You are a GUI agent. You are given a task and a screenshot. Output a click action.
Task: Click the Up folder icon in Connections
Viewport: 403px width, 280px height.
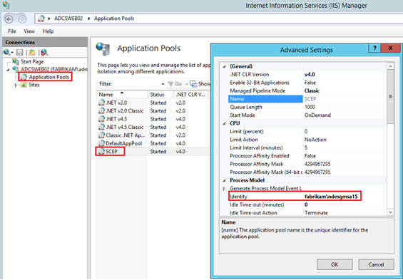31,52
